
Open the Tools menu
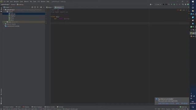[35, 2]
